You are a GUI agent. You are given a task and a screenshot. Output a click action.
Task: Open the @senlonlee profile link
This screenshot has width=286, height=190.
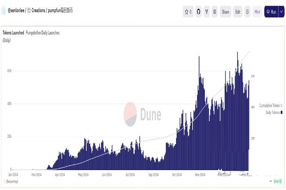(x=16, y=10)
